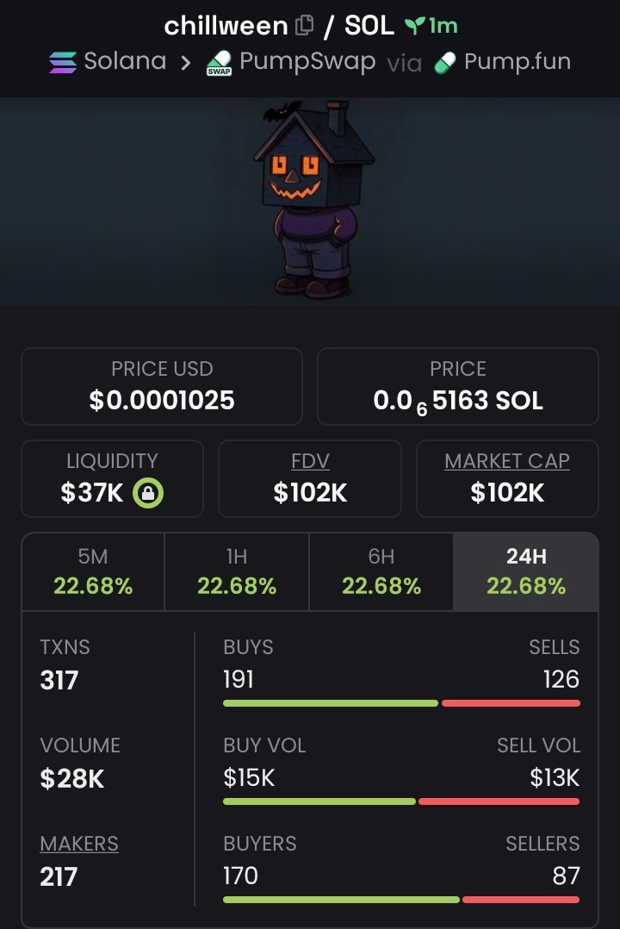The image size is (620, 929).
Task: Click the Pump.fun pill icon
Action: [x=444, y=63]
